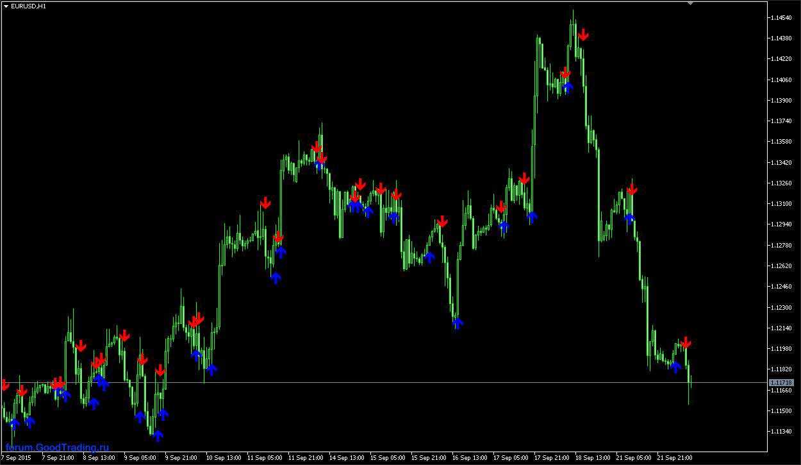Click the red arrow above the 15 Sep 21:00 candles

442,222
